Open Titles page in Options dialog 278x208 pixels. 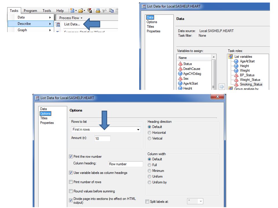click(44, 118)
